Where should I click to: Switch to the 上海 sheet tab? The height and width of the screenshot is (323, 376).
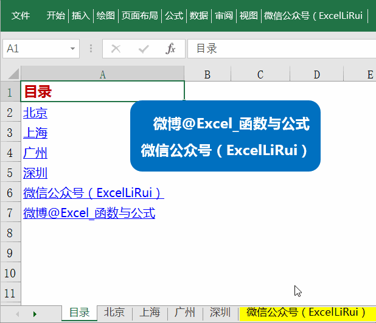pos(150,313)
